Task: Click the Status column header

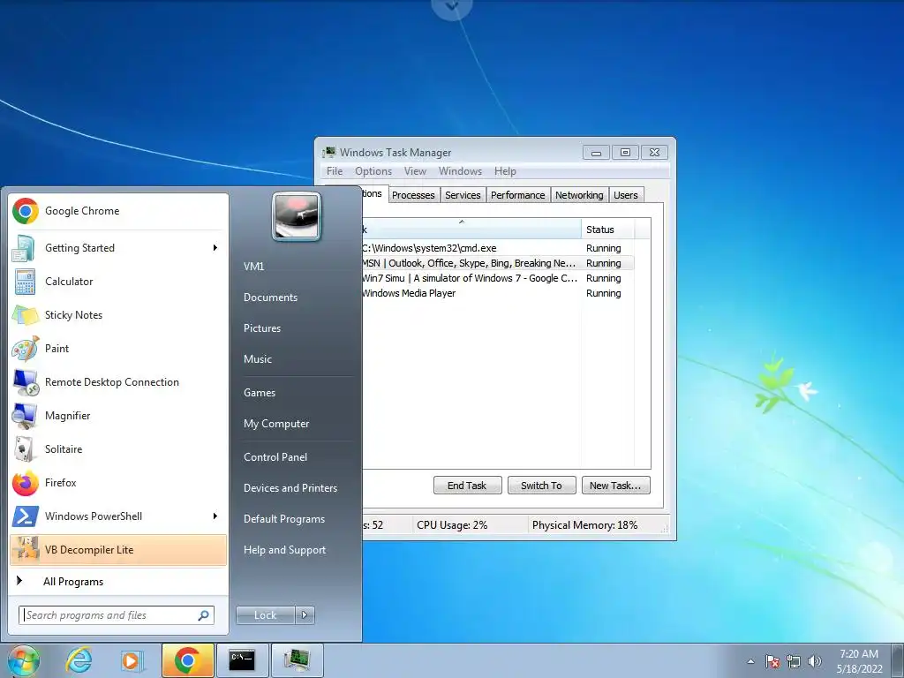Action: (x=607, y=230)
